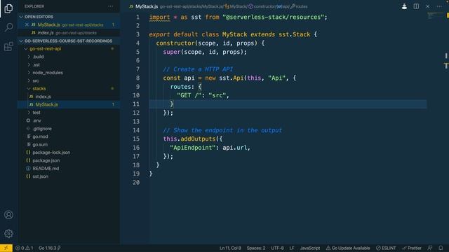
Task: Open package-lock.json file
Action: click(x=51, y=153)
